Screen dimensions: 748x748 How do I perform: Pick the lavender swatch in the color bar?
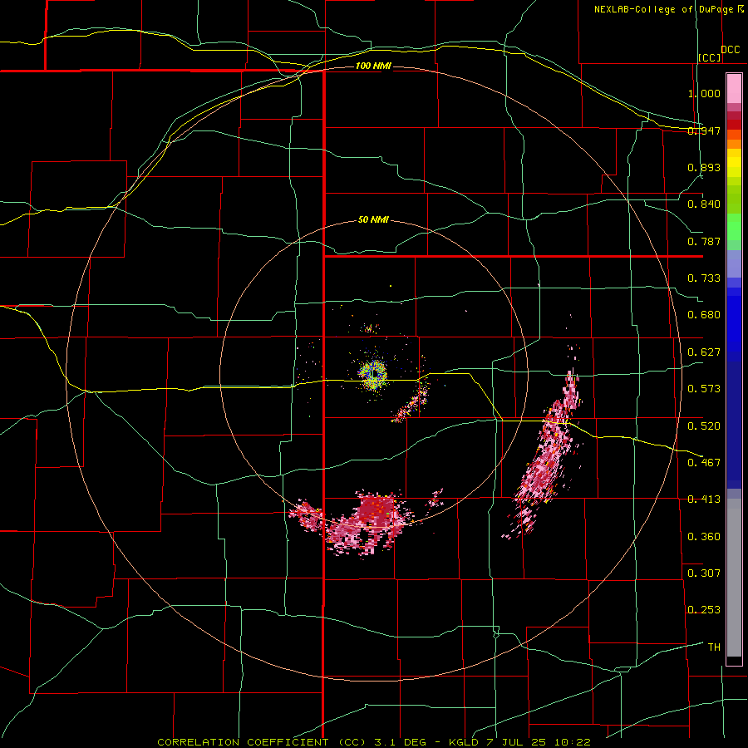pos(734,263)
